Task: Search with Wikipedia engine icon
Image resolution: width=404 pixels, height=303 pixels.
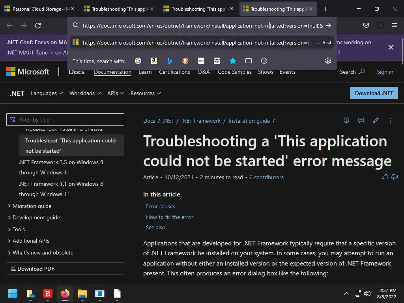Action: 217,61
